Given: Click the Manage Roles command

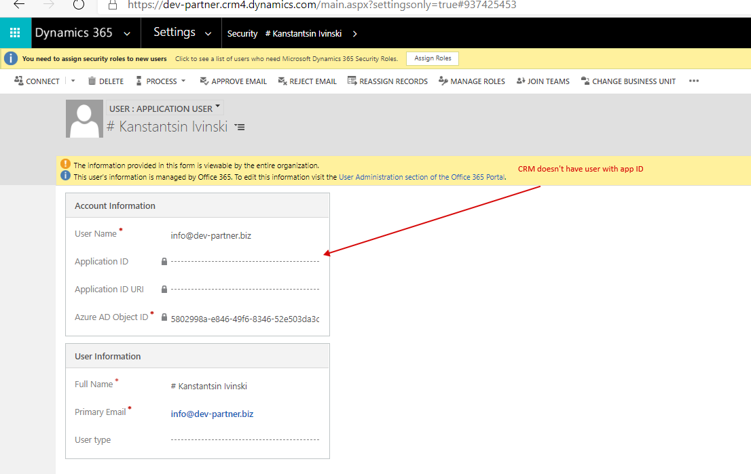Looking at the screenshot, I should 472,81.
